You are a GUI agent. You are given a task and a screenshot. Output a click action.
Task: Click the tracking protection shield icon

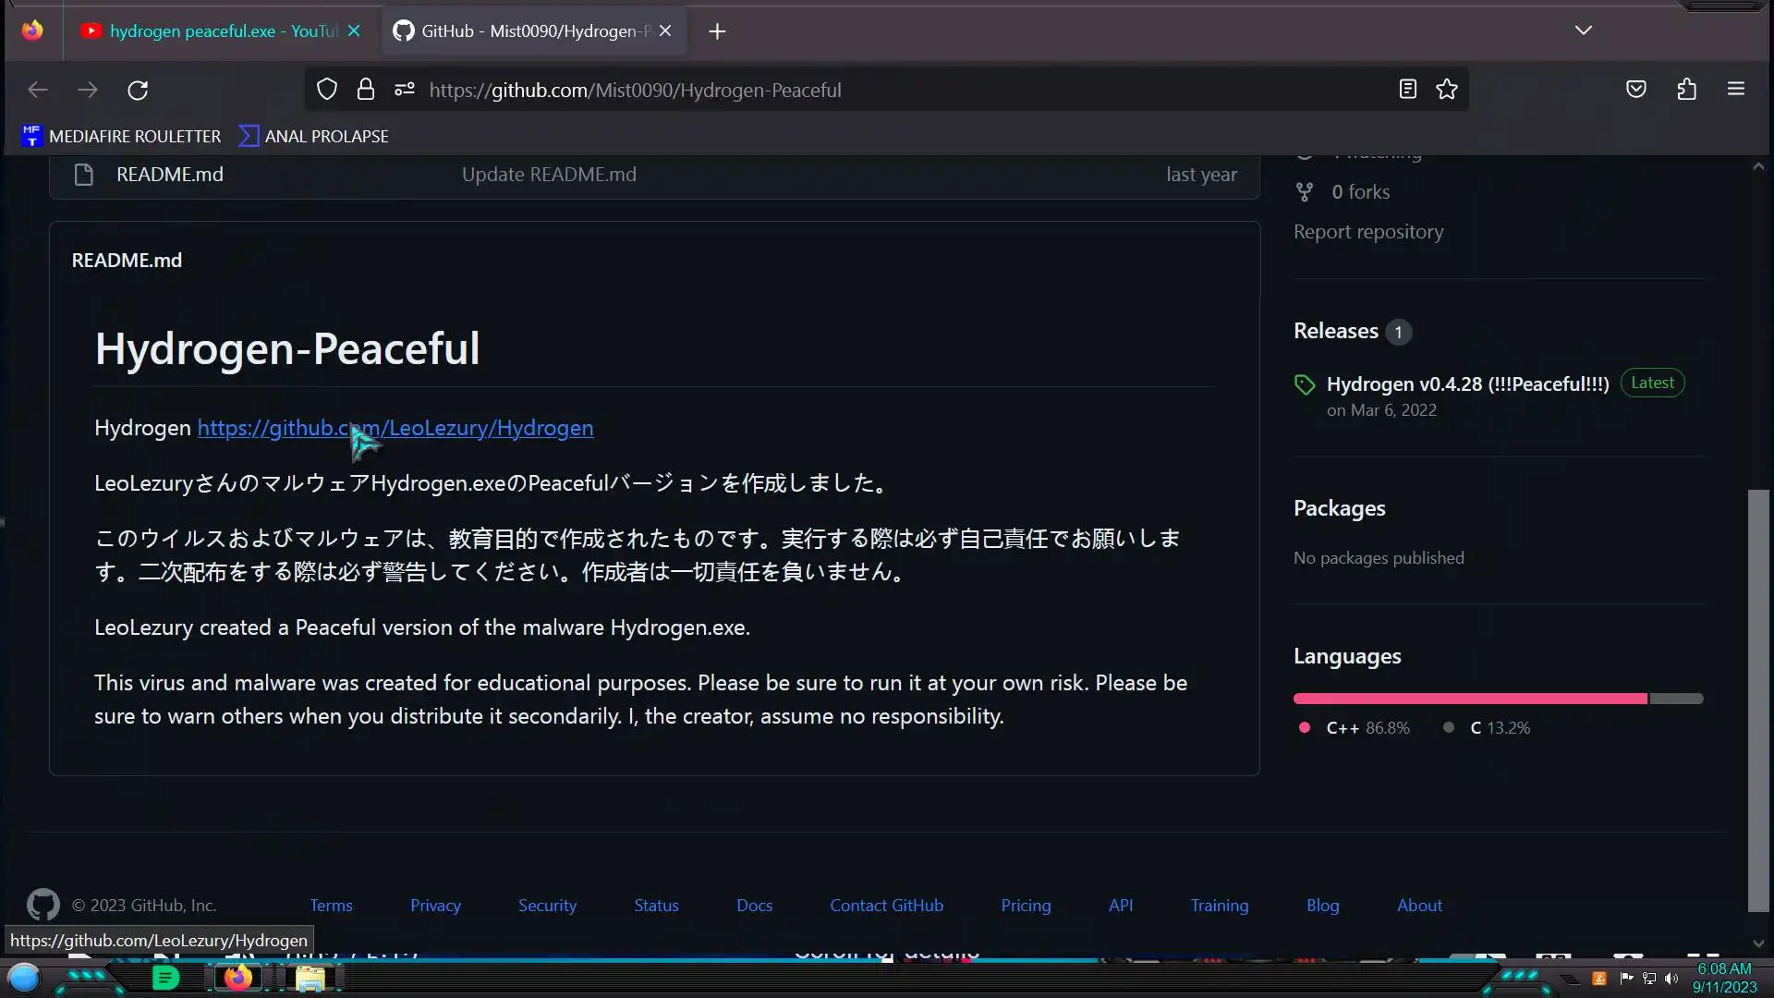327,89
